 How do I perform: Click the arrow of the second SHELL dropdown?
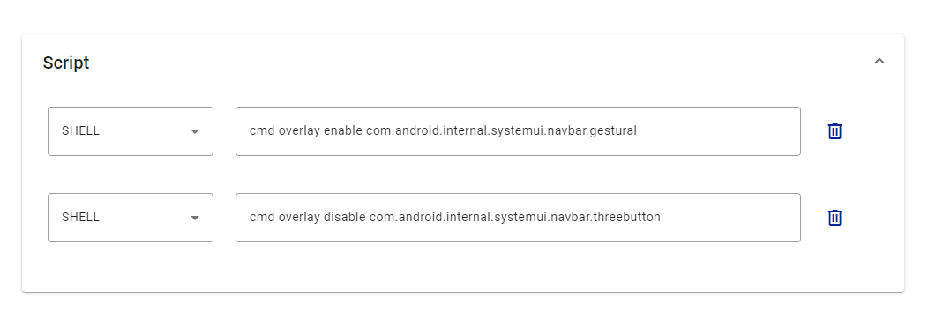point(195,218)
